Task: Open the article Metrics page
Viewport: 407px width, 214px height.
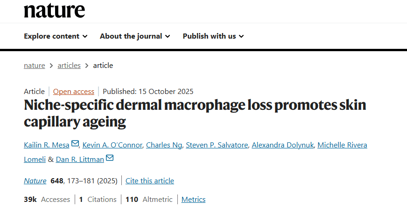Action: [x=193, y=199]
